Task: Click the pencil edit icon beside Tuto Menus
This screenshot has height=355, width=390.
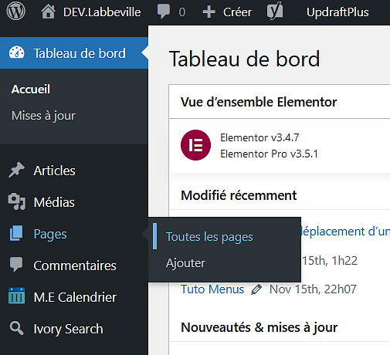Action: [x=256, y=289]
